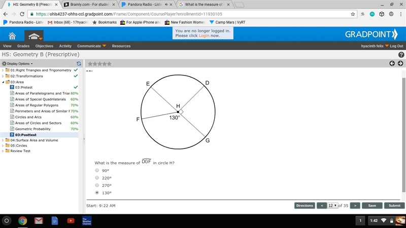
Task: Open the Objectives menu
Action: point(44,46)
